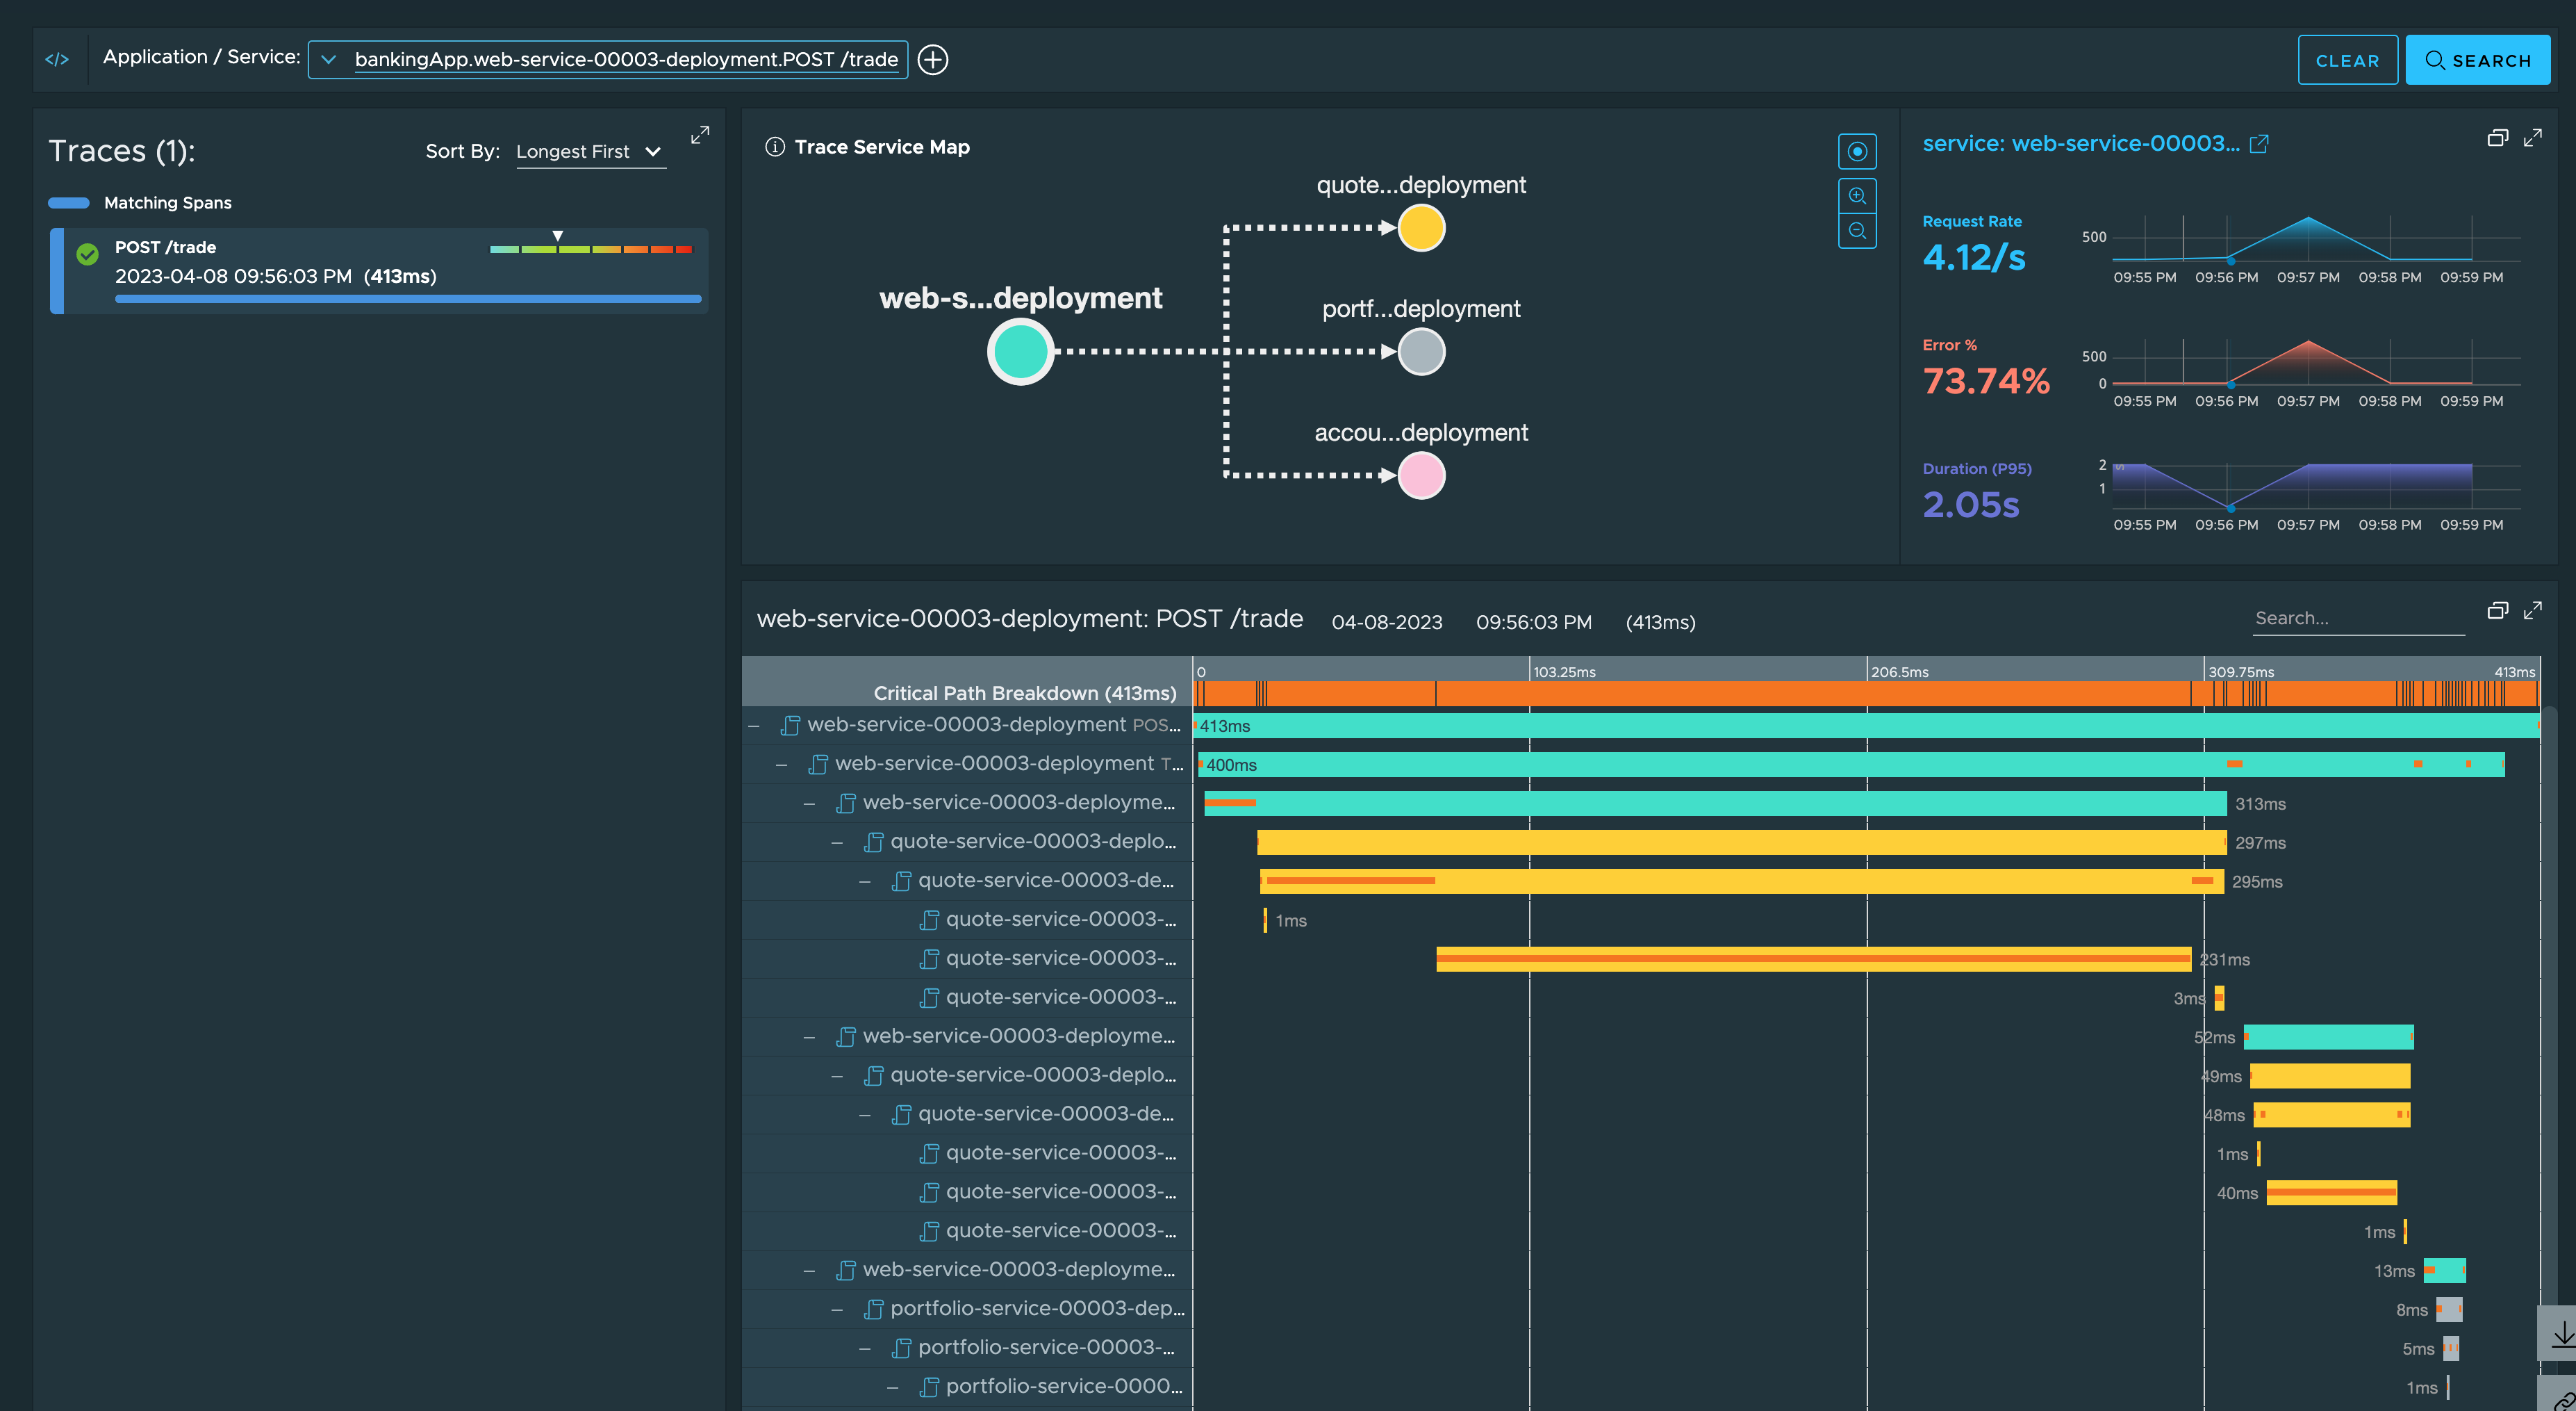This screenshot has height=1411, width=2576.
Task: Click the yellow quote deployment node
Action: click(x=1420, y=228)
